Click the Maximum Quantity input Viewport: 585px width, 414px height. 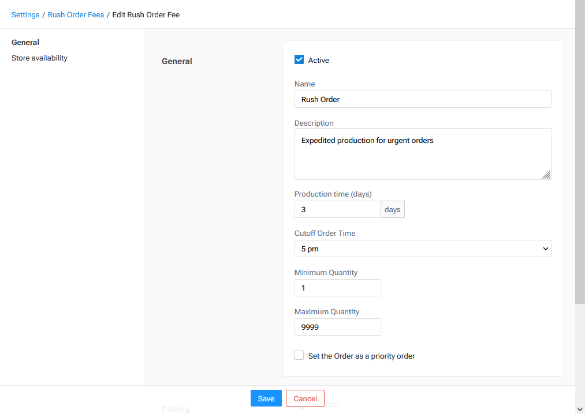[x=337, y=326]
